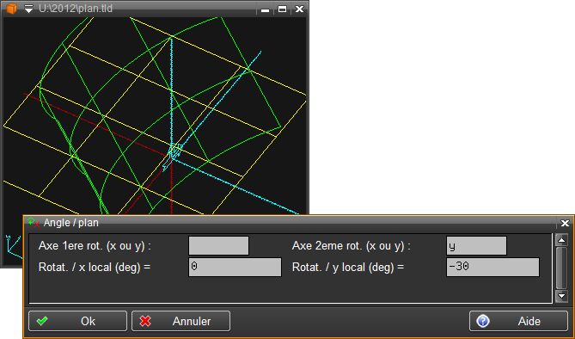Cancel with the Annuler button

pos(180,321)
